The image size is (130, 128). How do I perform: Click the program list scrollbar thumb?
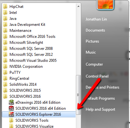coord(78,95)
